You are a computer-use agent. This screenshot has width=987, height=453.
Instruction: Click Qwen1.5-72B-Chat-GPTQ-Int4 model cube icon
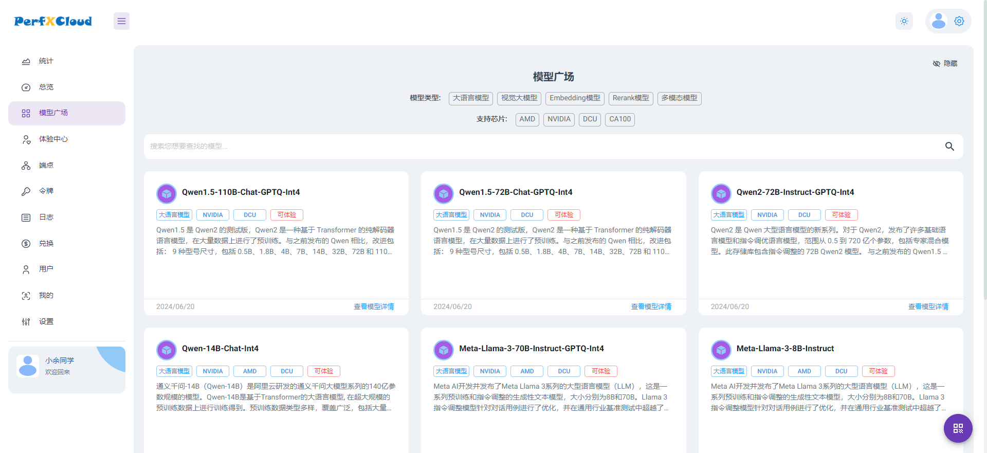point(444,194)
